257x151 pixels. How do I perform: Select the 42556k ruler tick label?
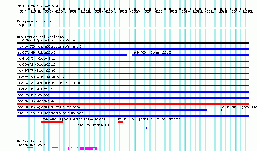tap(135, 12)
